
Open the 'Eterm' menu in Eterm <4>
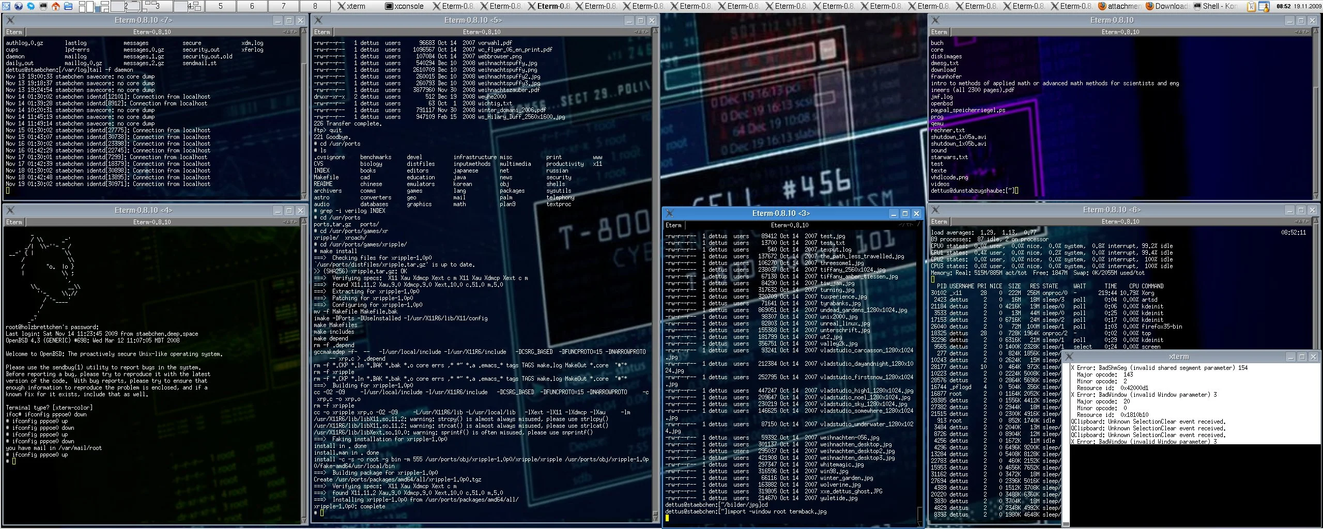pyautogui.click(x=14, y=222)
